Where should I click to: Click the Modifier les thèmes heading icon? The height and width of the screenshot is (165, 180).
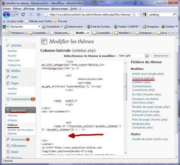click(x=44, y=42)
